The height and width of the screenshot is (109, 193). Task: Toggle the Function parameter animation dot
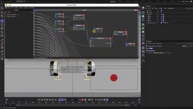[x=147, y=53]
